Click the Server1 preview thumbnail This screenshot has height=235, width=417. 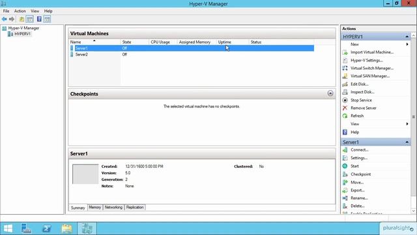coord(85,174)
